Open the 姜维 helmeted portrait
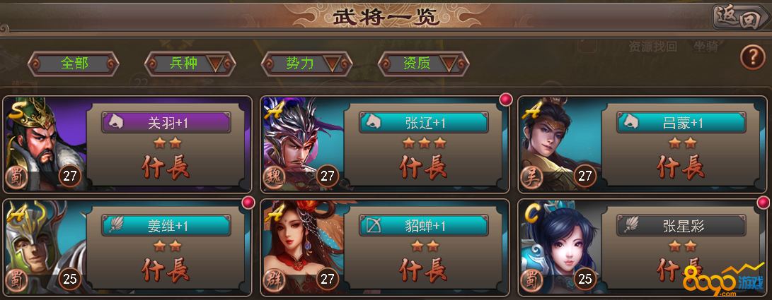Image resolution: width=772 pixels, height=300 pixels. pos(46,246)
